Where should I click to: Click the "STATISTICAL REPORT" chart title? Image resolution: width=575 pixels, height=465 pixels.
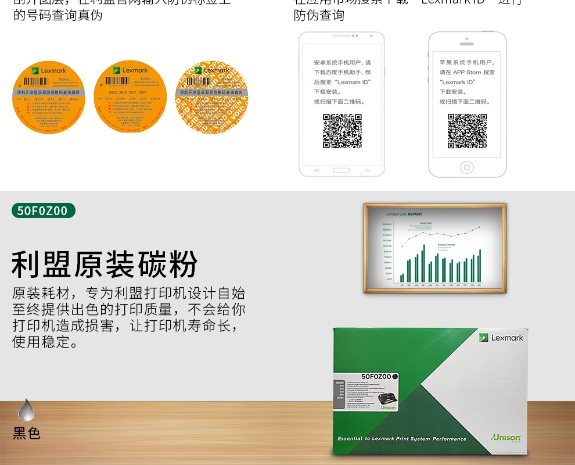tap(404, 214)
